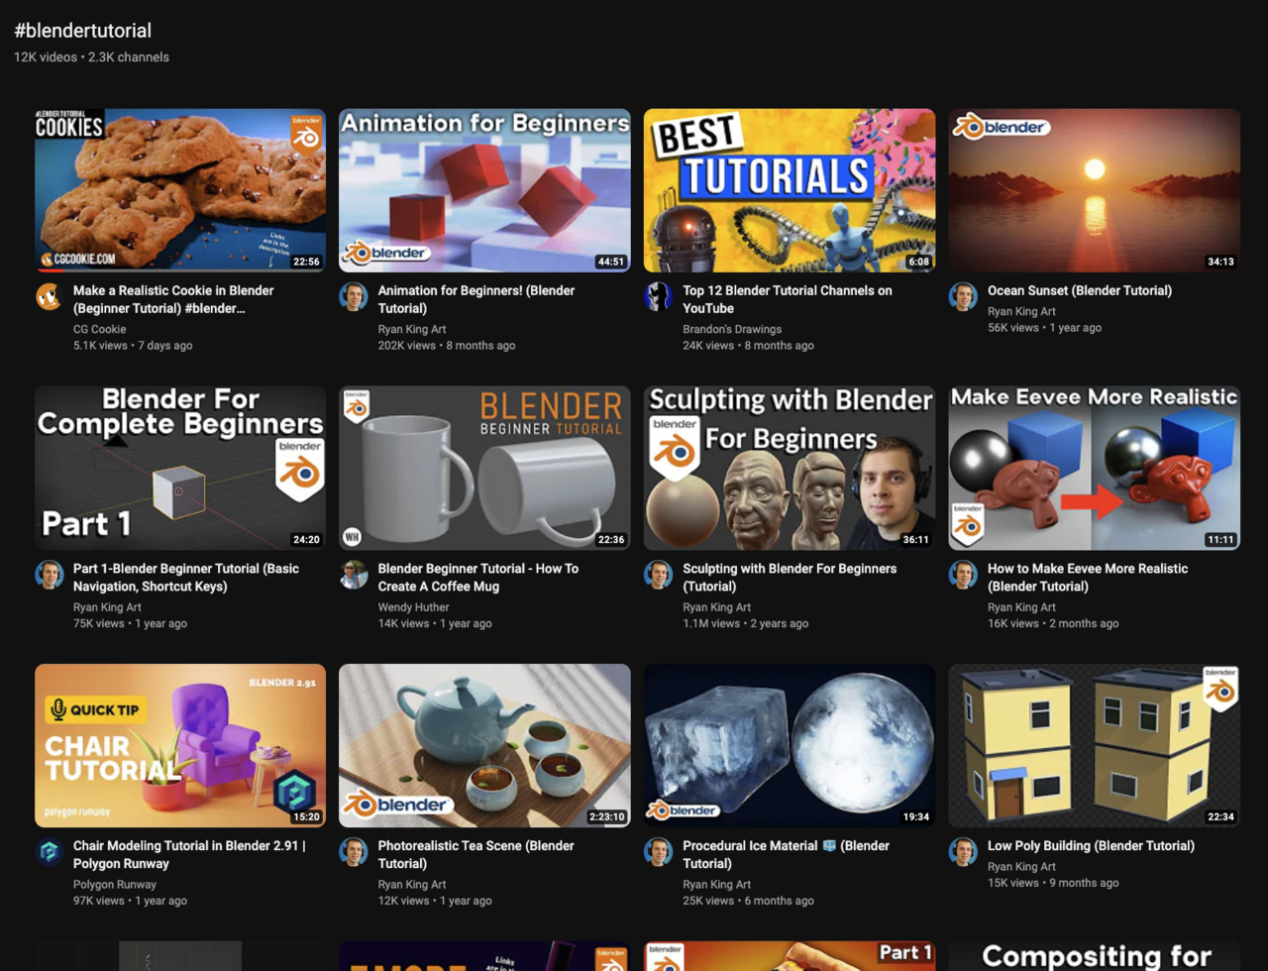Viewport: 1268px width, 971px height.
Task: Open title 'Make a Realistic Cookie in Blender'
Action: (x=173, y=299)
